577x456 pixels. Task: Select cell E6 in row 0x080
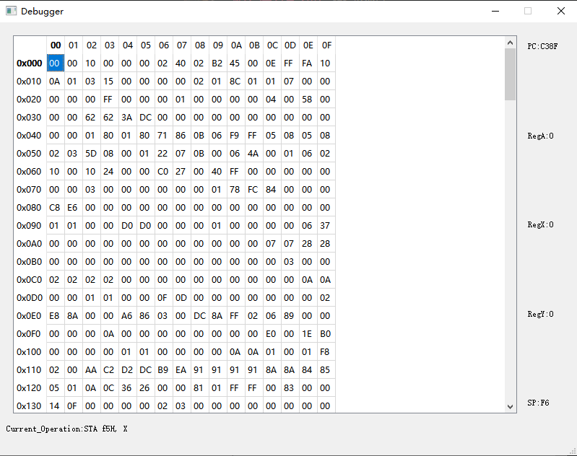click(x=74, y=207)
